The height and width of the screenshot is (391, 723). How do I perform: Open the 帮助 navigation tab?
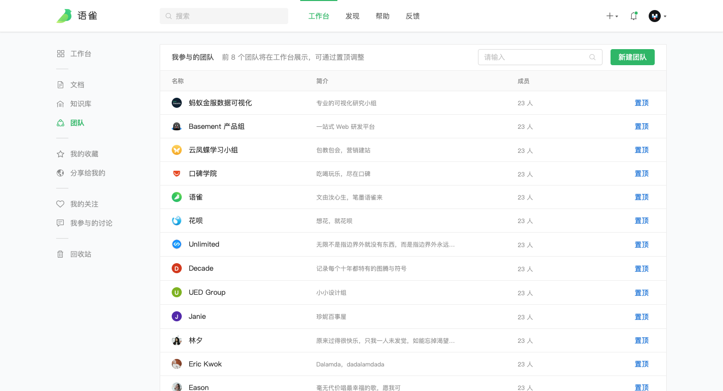[383, 16]
